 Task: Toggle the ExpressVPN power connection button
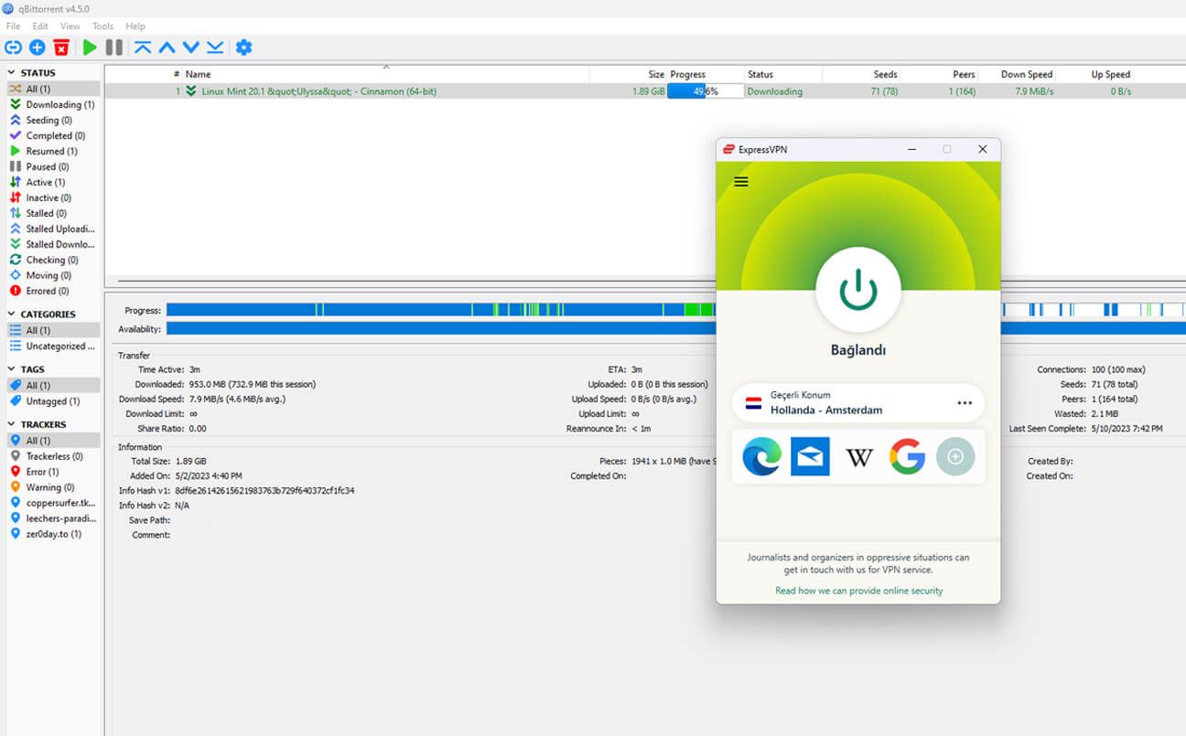point(858,289)
